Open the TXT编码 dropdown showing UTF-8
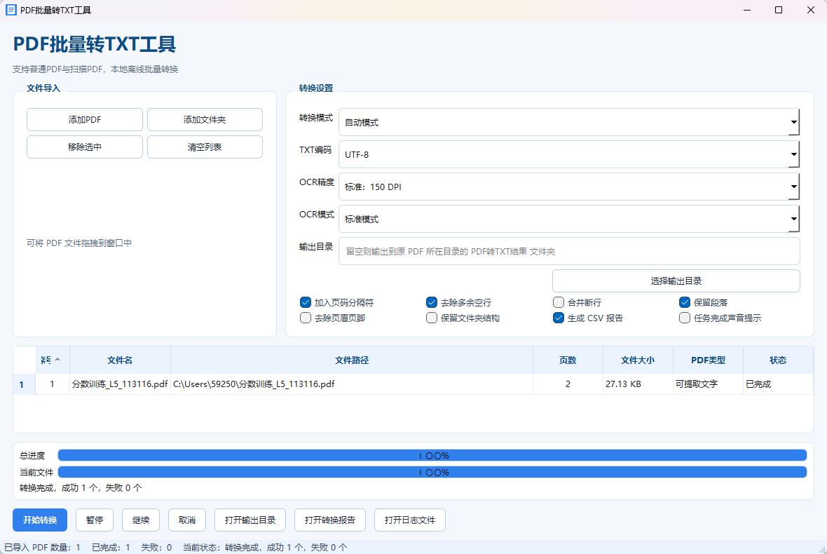The width and height of the screenshot is (827, 554). tap(569, 154)
